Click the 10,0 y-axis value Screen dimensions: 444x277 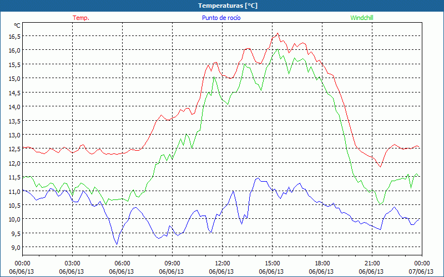(14, 219)
